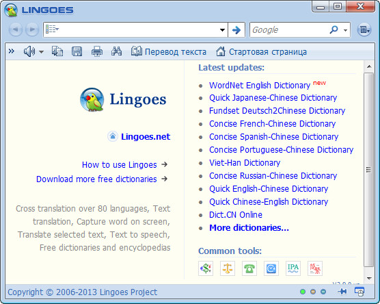Viewport: 380px width, 304px height.
Task: Open Concise Spanish-Chinese Dictionary link
Action: [x=273, y=137]
